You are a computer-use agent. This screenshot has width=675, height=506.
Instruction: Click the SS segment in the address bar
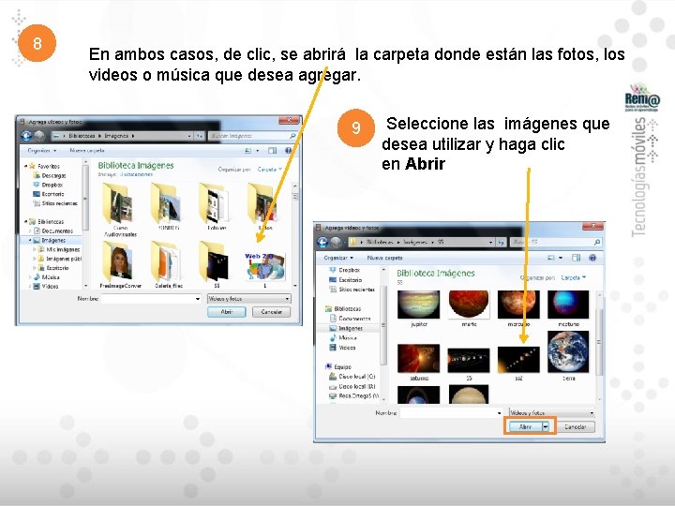click(x=441, y=243)
